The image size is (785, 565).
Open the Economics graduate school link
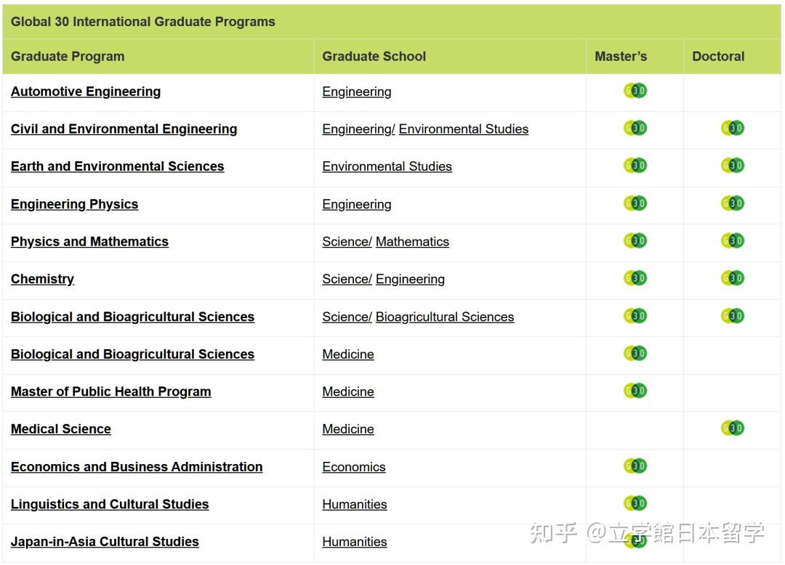pos(354,467)
